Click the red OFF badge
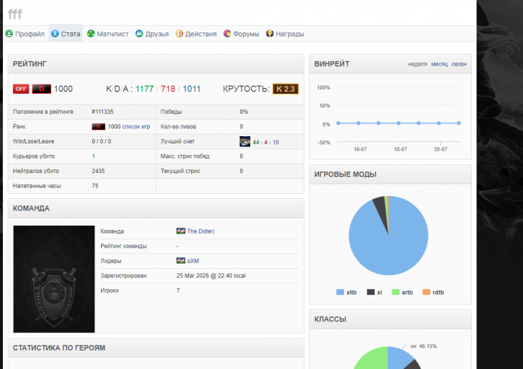The image size is (523, 369). click(21, 89)
